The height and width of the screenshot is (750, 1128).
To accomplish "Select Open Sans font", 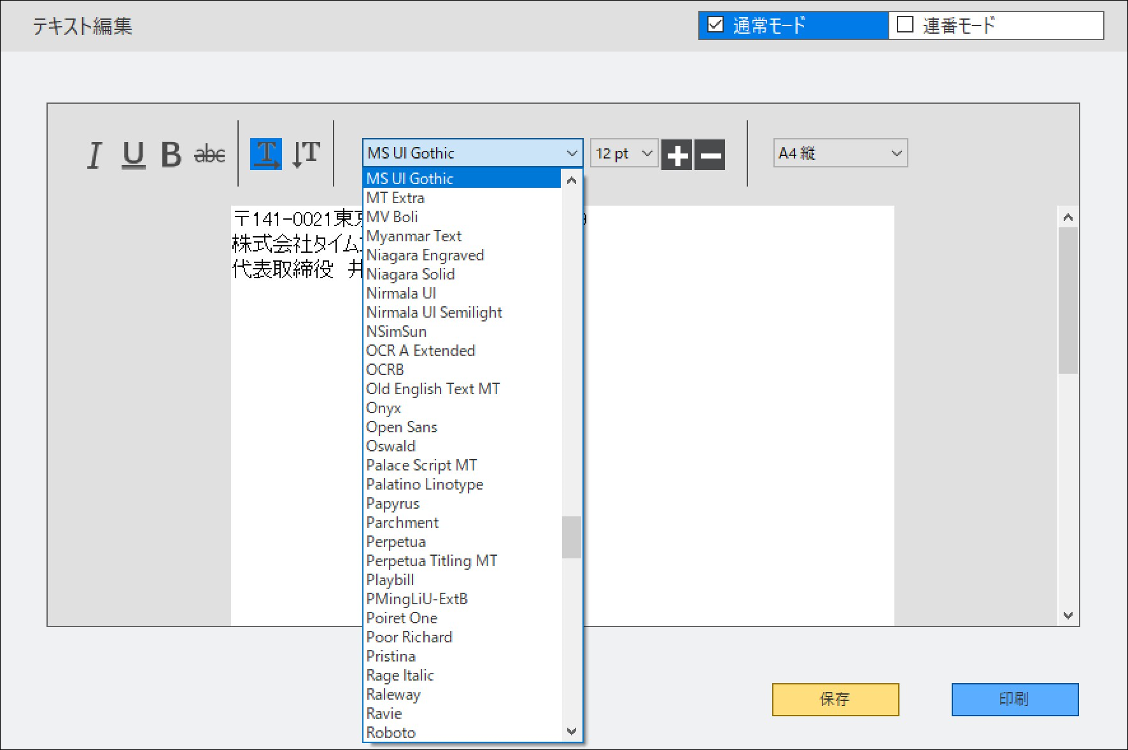I will click(463, 427).
